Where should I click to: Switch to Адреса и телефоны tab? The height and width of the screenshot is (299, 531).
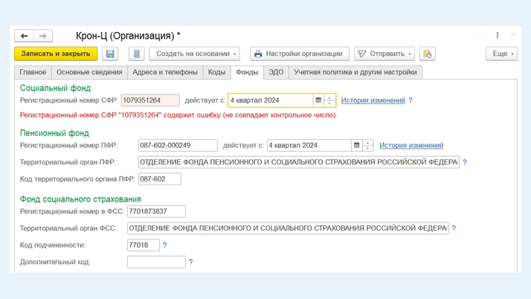[x=165, y=72]
